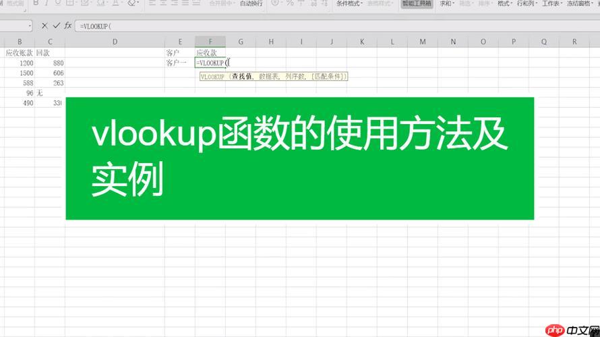Select the cell with value 588
The image size is (600, 337).
20,83
